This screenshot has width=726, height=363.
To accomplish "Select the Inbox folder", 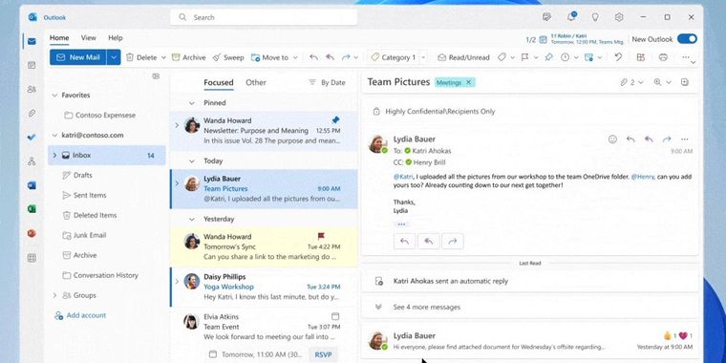I will tap(107, 155).
